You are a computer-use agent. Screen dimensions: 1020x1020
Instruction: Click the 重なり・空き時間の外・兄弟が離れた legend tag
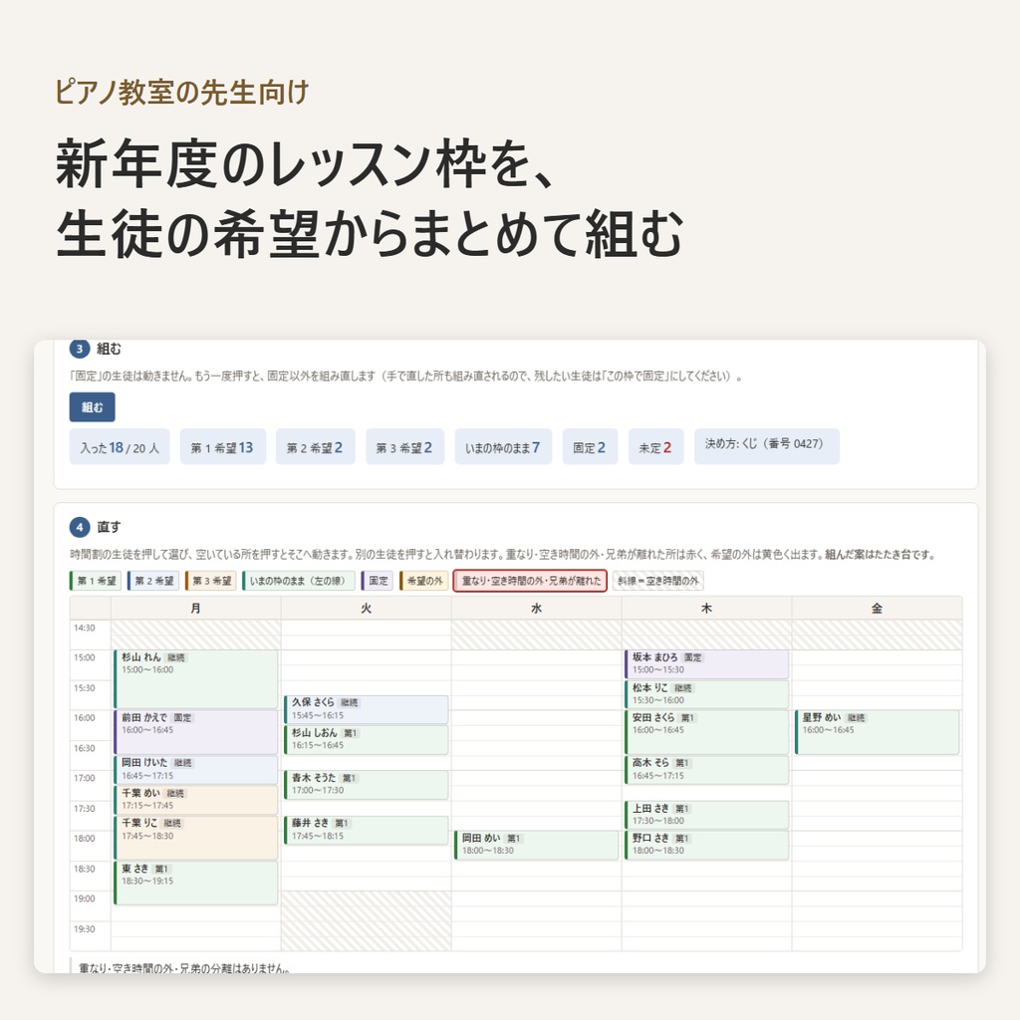coord(530,581)
